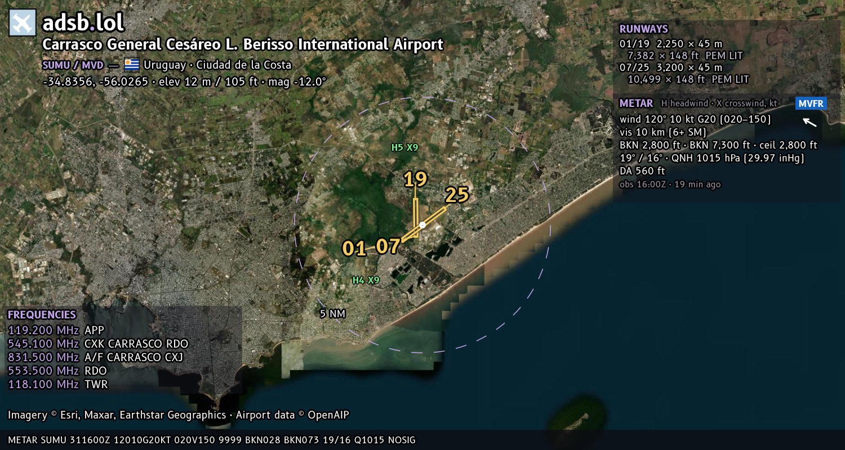Click the 545.100 MHz CXK CARRASCO RDO row
845x450 pixels.
98,344
